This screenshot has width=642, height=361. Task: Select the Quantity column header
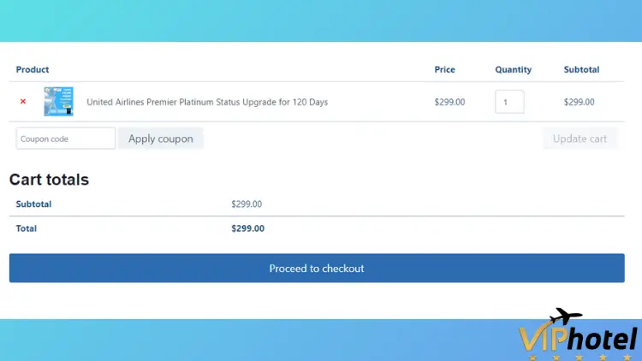click(x=513, y=69)
